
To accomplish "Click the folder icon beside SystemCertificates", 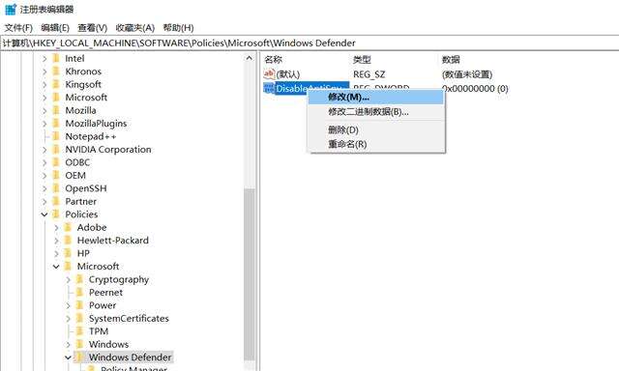I will tap(80, 319).
